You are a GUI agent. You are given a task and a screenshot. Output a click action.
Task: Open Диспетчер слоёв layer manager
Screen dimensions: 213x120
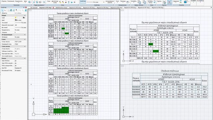(x=55, y=2)
